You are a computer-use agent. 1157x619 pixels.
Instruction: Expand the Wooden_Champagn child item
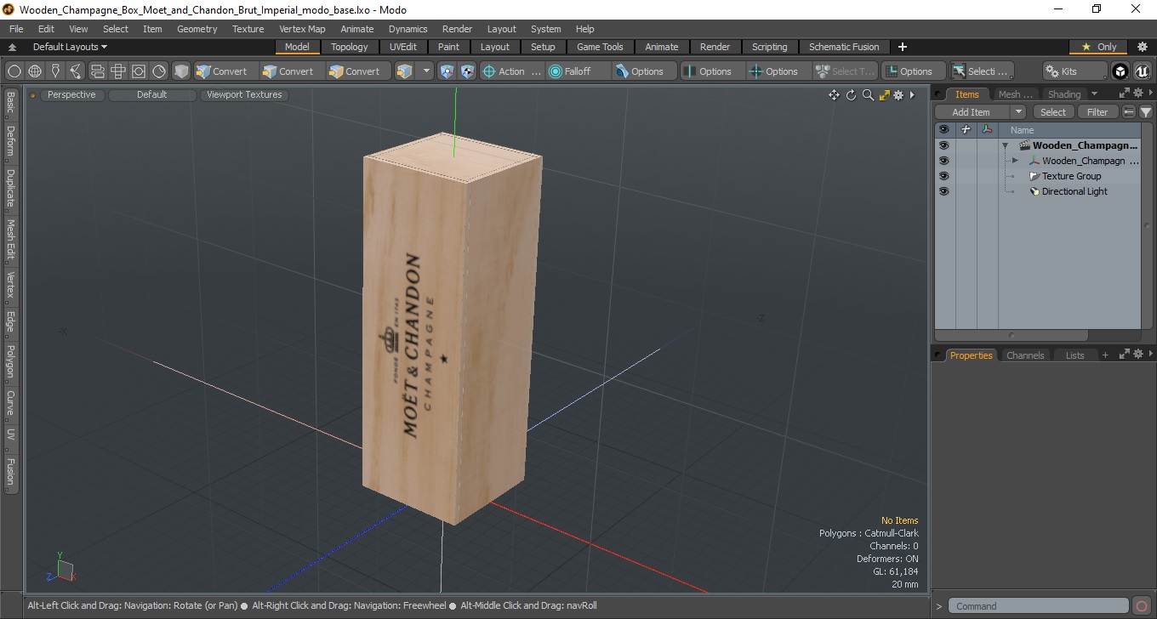click(1015, 161)
